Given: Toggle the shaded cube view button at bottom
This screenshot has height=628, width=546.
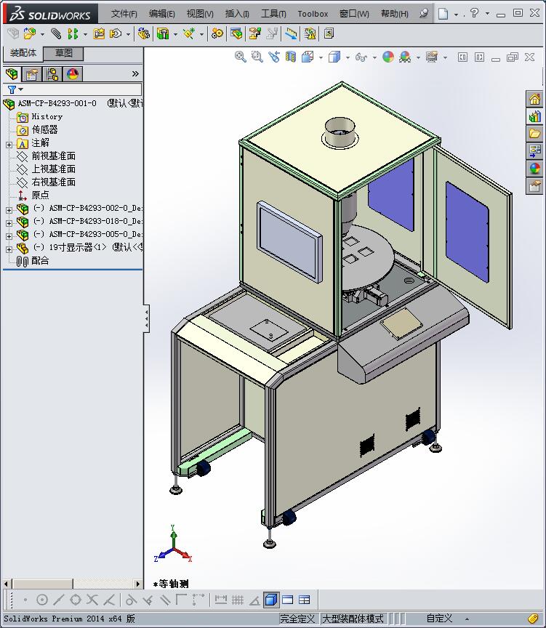Looking at the screenshot, I should pyautogui.click(x=271, y=600).
